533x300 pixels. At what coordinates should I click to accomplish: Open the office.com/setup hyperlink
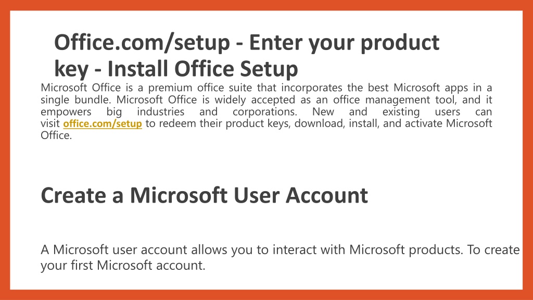[103, 123]
